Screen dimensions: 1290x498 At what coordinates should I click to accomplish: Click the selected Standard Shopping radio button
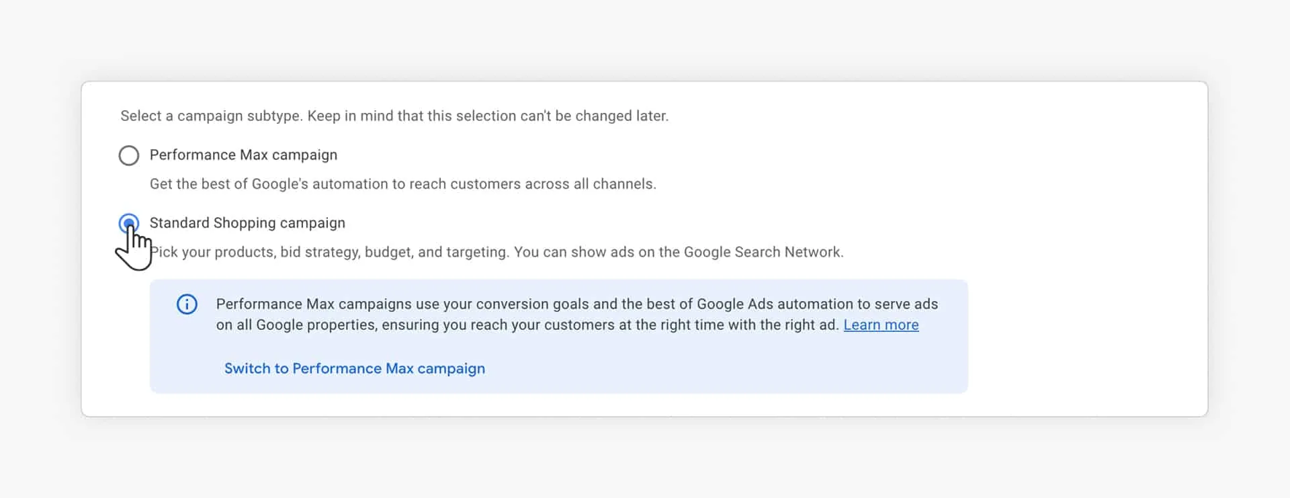pyautogui.click(x=129, y=223)
